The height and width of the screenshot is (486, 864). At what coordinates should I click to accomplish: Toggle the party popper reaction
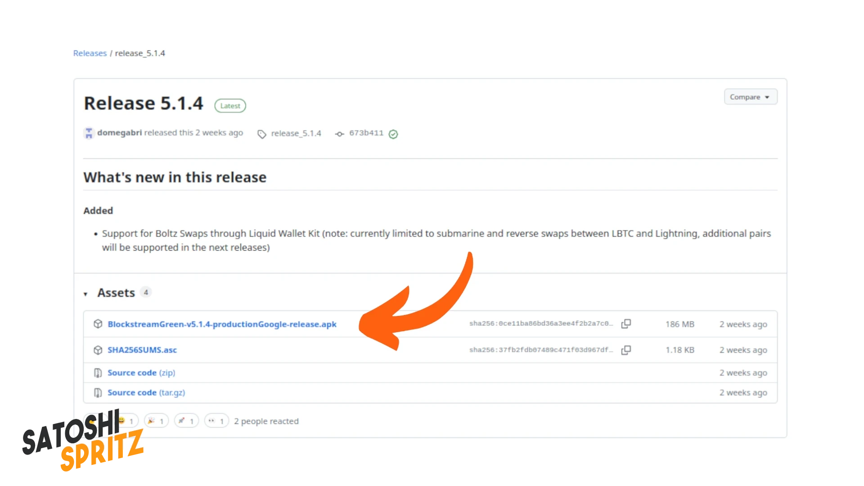[x=156, y=421]
